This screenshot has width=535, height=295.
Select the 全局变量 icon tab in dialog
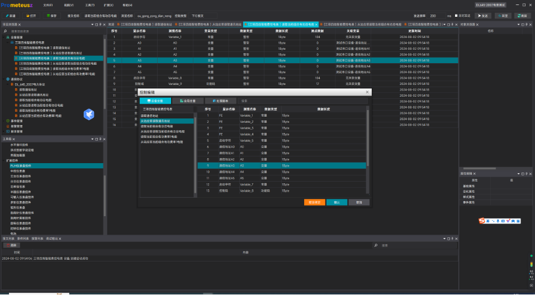183,101
